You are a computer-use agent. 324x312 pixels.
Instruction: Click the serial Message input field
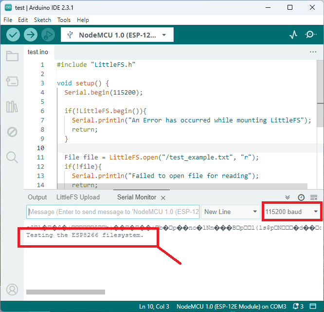(113, 212)
